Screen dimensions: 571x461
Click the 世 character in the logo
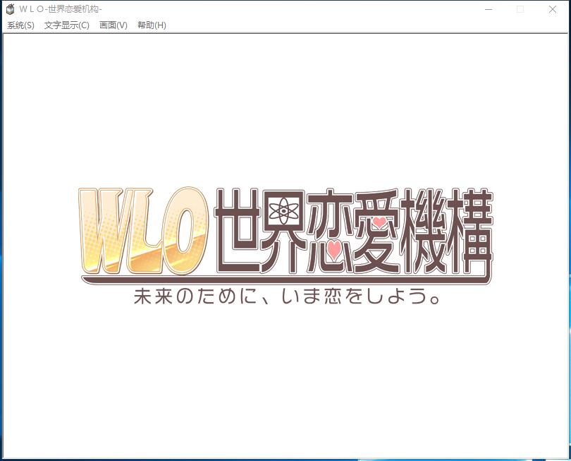coord(240,229)
